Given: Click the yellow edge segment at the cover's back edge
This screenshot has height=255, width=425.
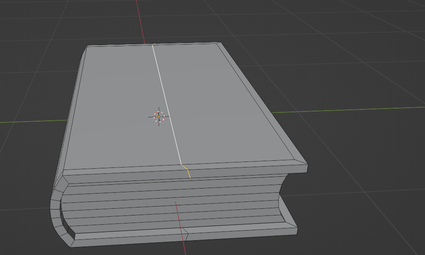Looking at the screenshot, I should [x=154, y=44].
